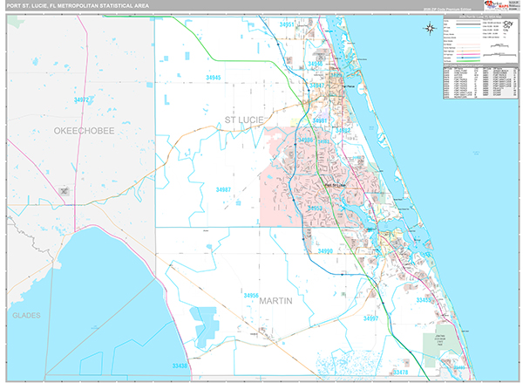The height and width of the screenshot is (383, 523).
Task: Click ZIP code 34951 label
Action: click(289, 24)
